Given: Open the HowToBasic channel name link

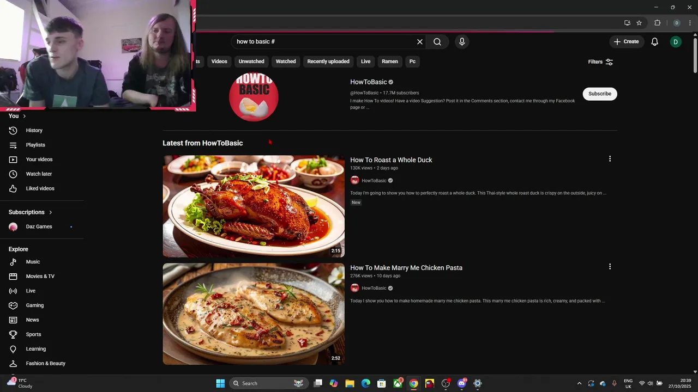Looking at the screenshot, I should click(x=368, y=82).
